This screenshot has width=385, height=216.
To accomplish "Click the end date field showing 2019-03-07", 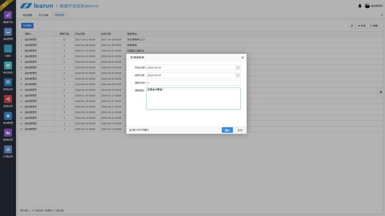I will [x=193, y=75].
